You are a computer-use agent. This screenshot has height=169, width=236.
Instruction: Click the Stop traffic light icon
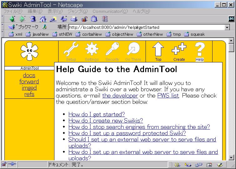tap(105, 19)
